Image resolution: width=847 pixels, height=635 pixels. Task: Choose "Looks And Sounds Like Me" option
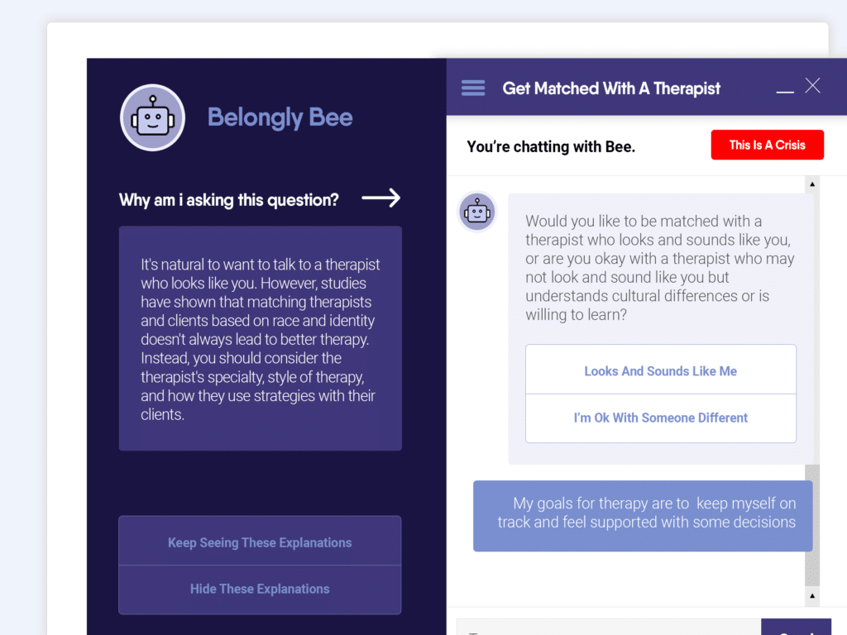coord(661,370)
